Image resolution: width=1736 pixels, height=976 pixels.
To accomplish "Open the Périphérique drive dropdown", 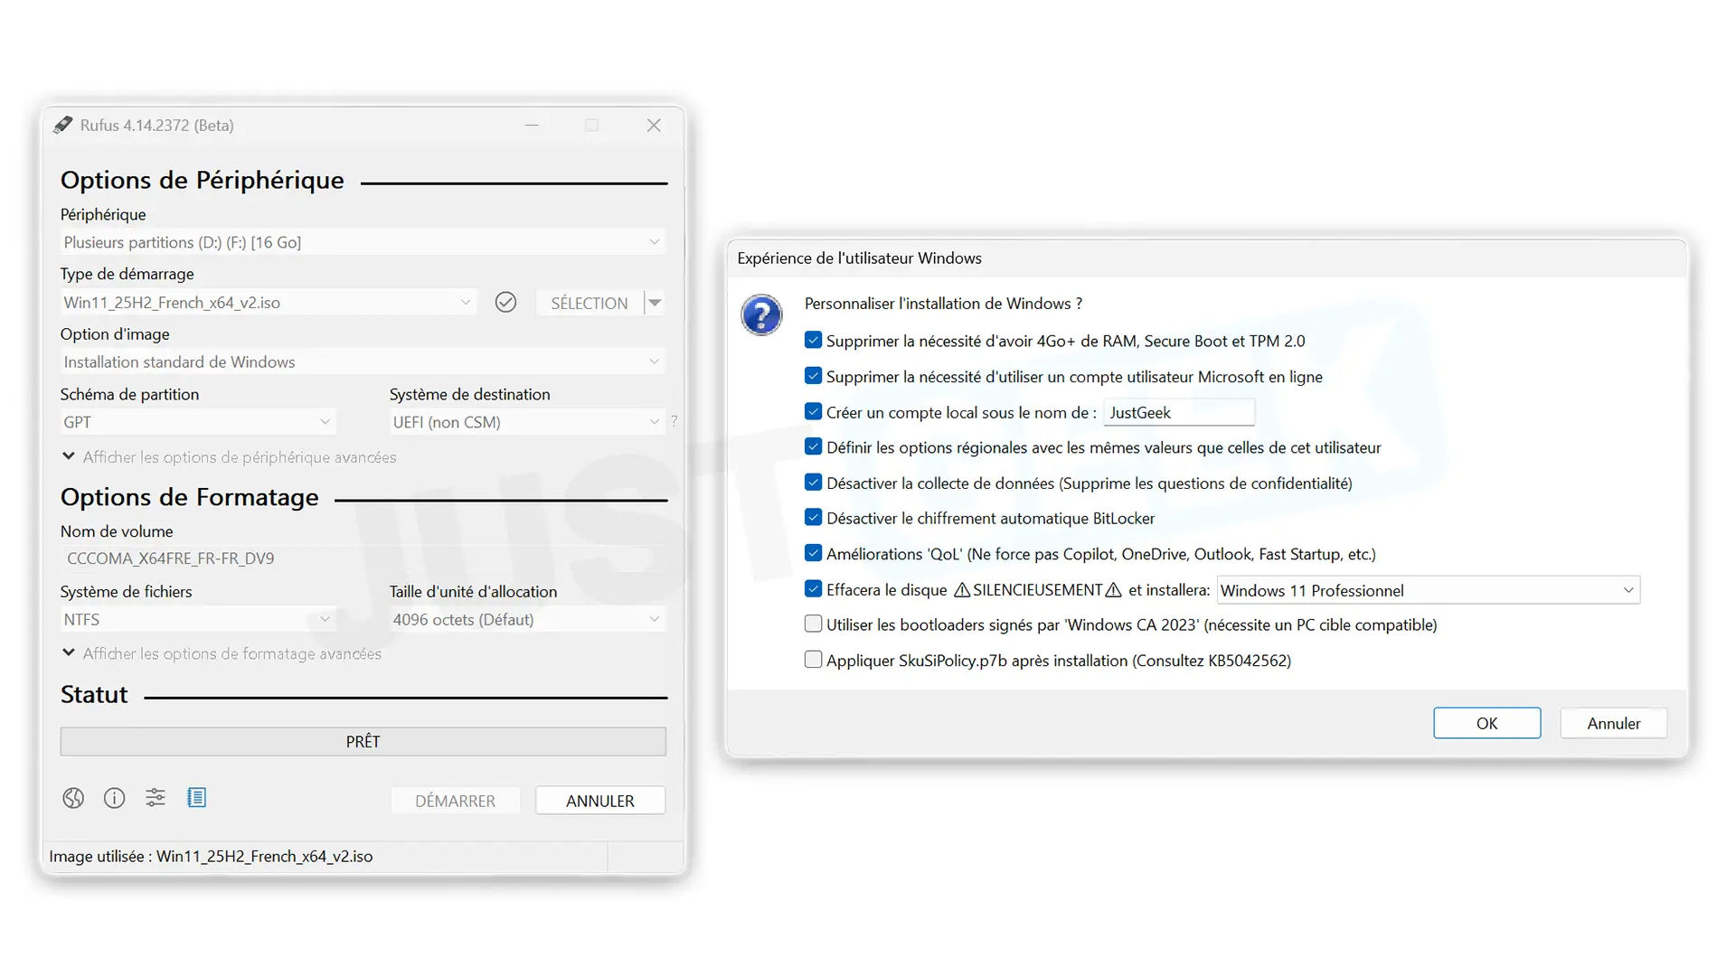I will coord(363,242).
